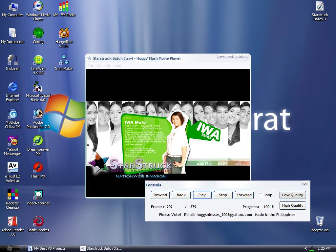Switch to High Quality
336x252 pixels.
pos(292,205)
